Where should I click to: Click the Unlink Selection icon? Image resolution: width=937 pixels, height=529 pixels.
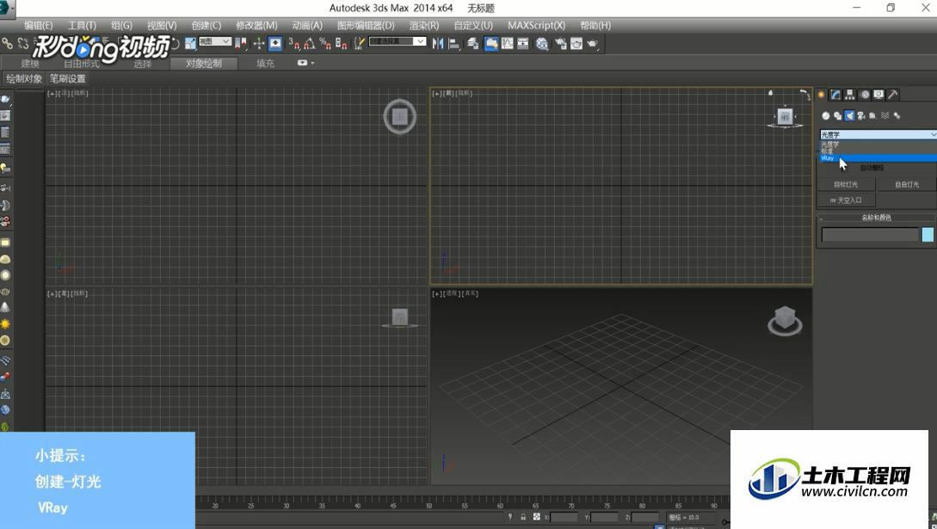pyautogui.click(x=22, y=44)
